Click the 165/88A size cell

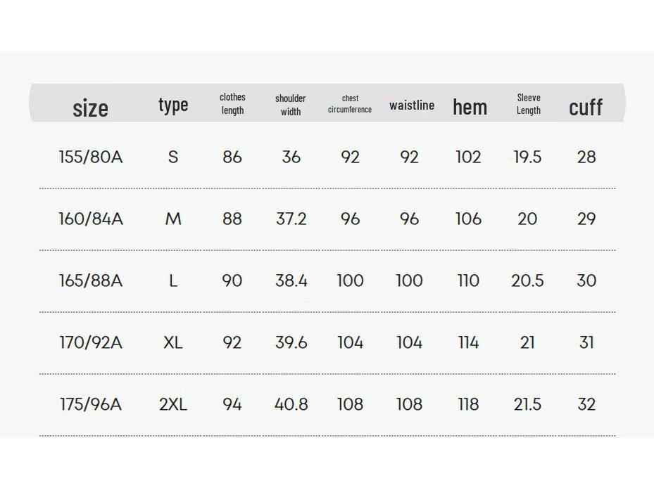click(x=91, y=281)
